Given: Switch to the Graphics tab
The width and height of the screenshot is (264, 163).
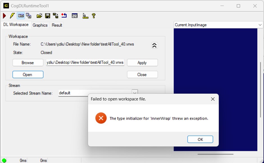Looking at the screenshot, I should click(x=40, y=25).
